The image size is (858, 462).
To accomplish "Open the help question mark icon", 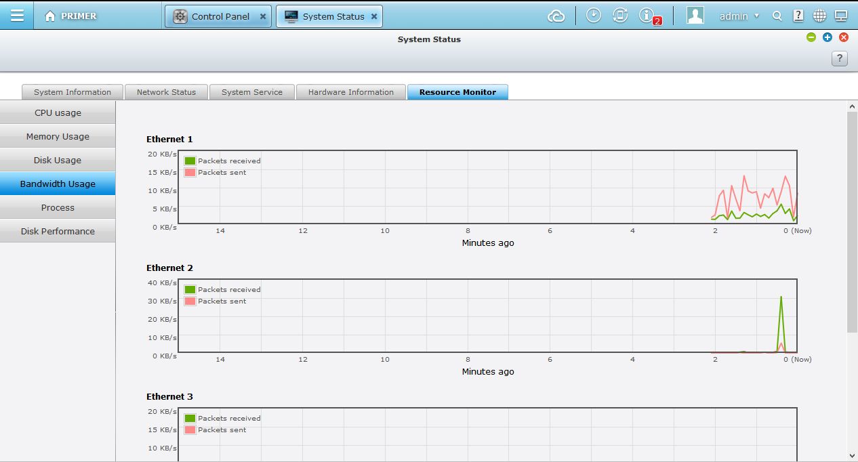I will tap(798, 16).
